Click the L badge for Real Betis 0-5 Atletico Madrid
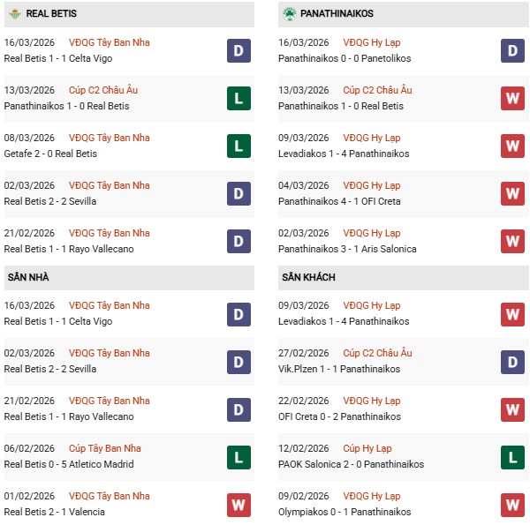The image size is (530, 525). (238, 457)
